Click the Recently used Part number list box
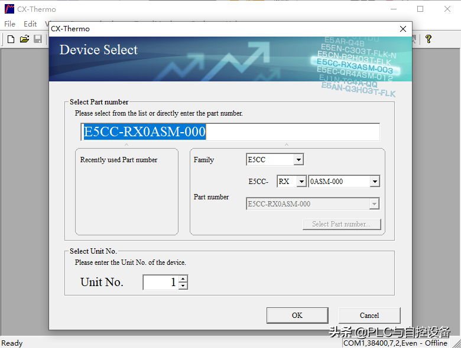Screen dimensions: 461x348 pyautogui.click(x=126, y=195)
